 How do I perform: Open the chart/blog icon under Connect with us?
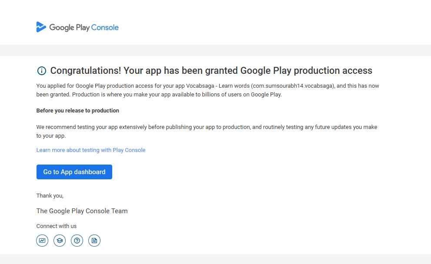click(x=42, y=241)
